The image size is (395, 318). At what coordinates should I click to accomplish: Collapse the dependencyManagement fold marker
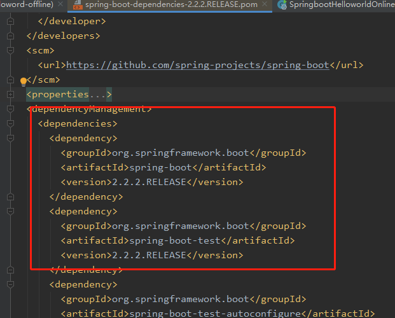10,109
